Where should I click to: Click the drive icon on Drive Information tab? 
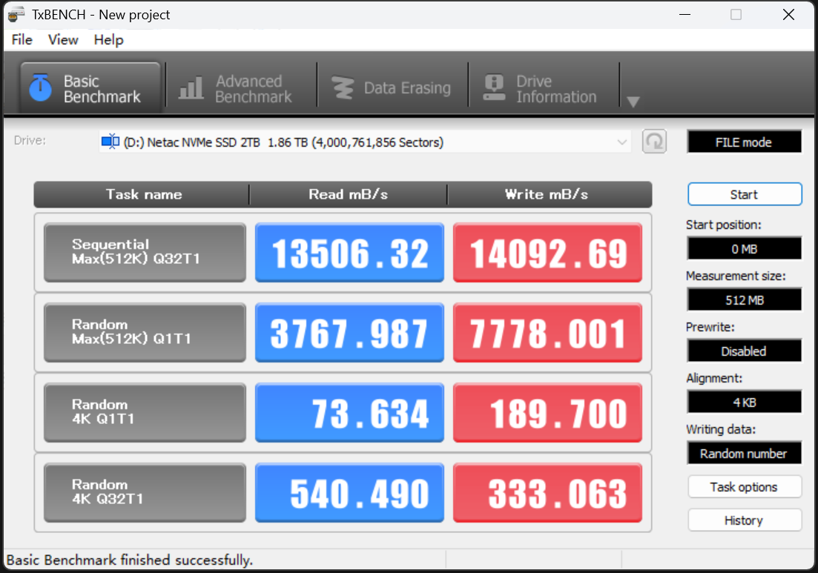493,87
